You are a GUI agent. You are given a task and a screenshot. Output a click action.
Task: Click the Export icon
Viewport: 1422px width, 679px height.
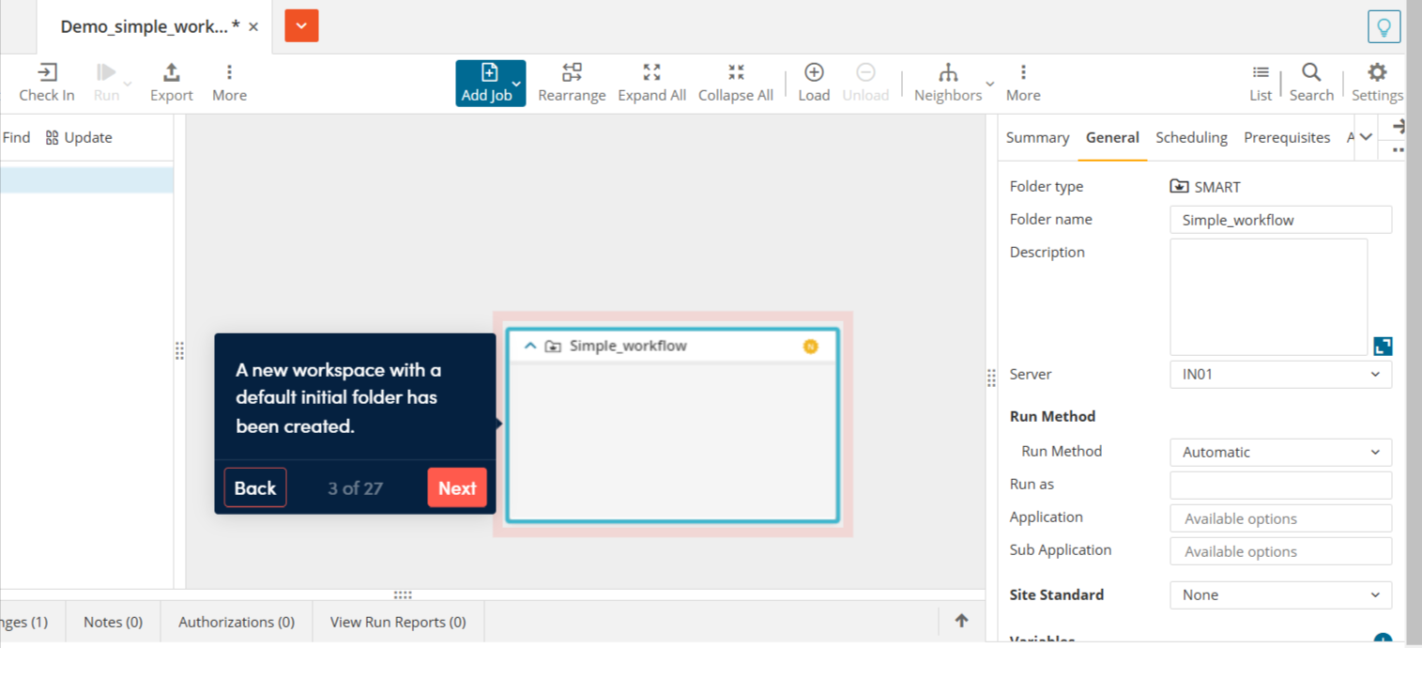click(x=171, y=81)
